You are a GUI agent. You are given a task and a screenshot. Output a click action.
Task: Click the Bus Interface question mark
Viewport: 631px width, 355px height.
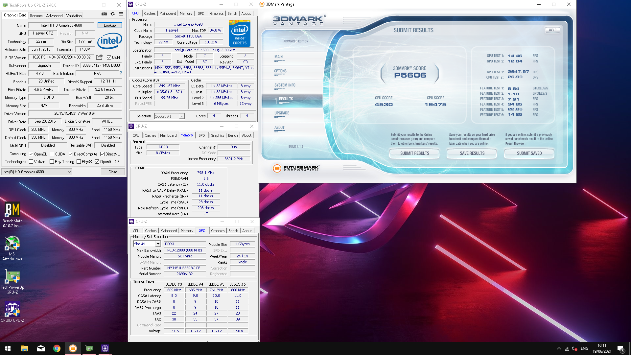click(x=121, y=73)
